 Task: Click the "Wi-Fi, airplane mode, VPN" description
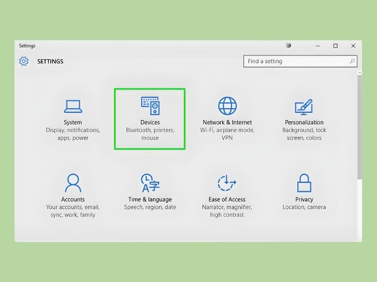[x=227, y=134]
